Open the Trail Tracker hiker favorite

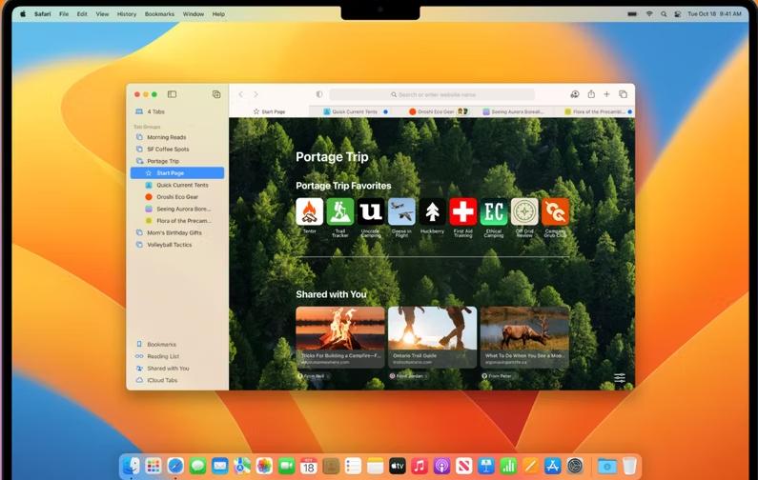coord(340,211)
